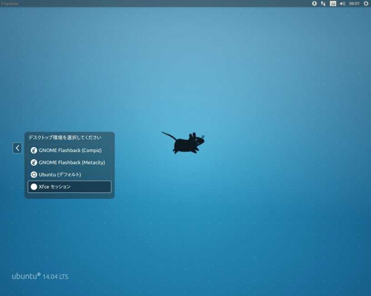This screenshot has height=296, width=371.
Task: Pick the Ubuntu (デフォルト) session
Action: [69, 175]
